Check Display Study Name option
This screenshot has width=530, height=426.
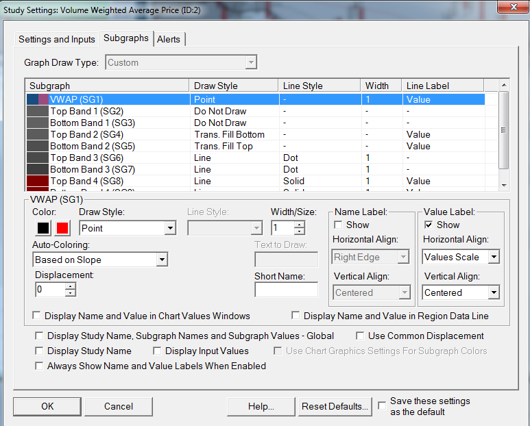point(39,351)
